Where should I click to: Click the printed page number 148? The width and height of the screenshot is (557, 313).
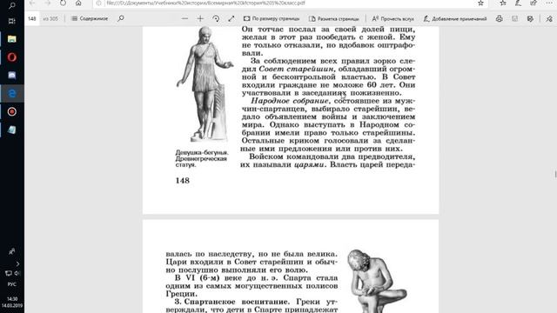[183, 180]
